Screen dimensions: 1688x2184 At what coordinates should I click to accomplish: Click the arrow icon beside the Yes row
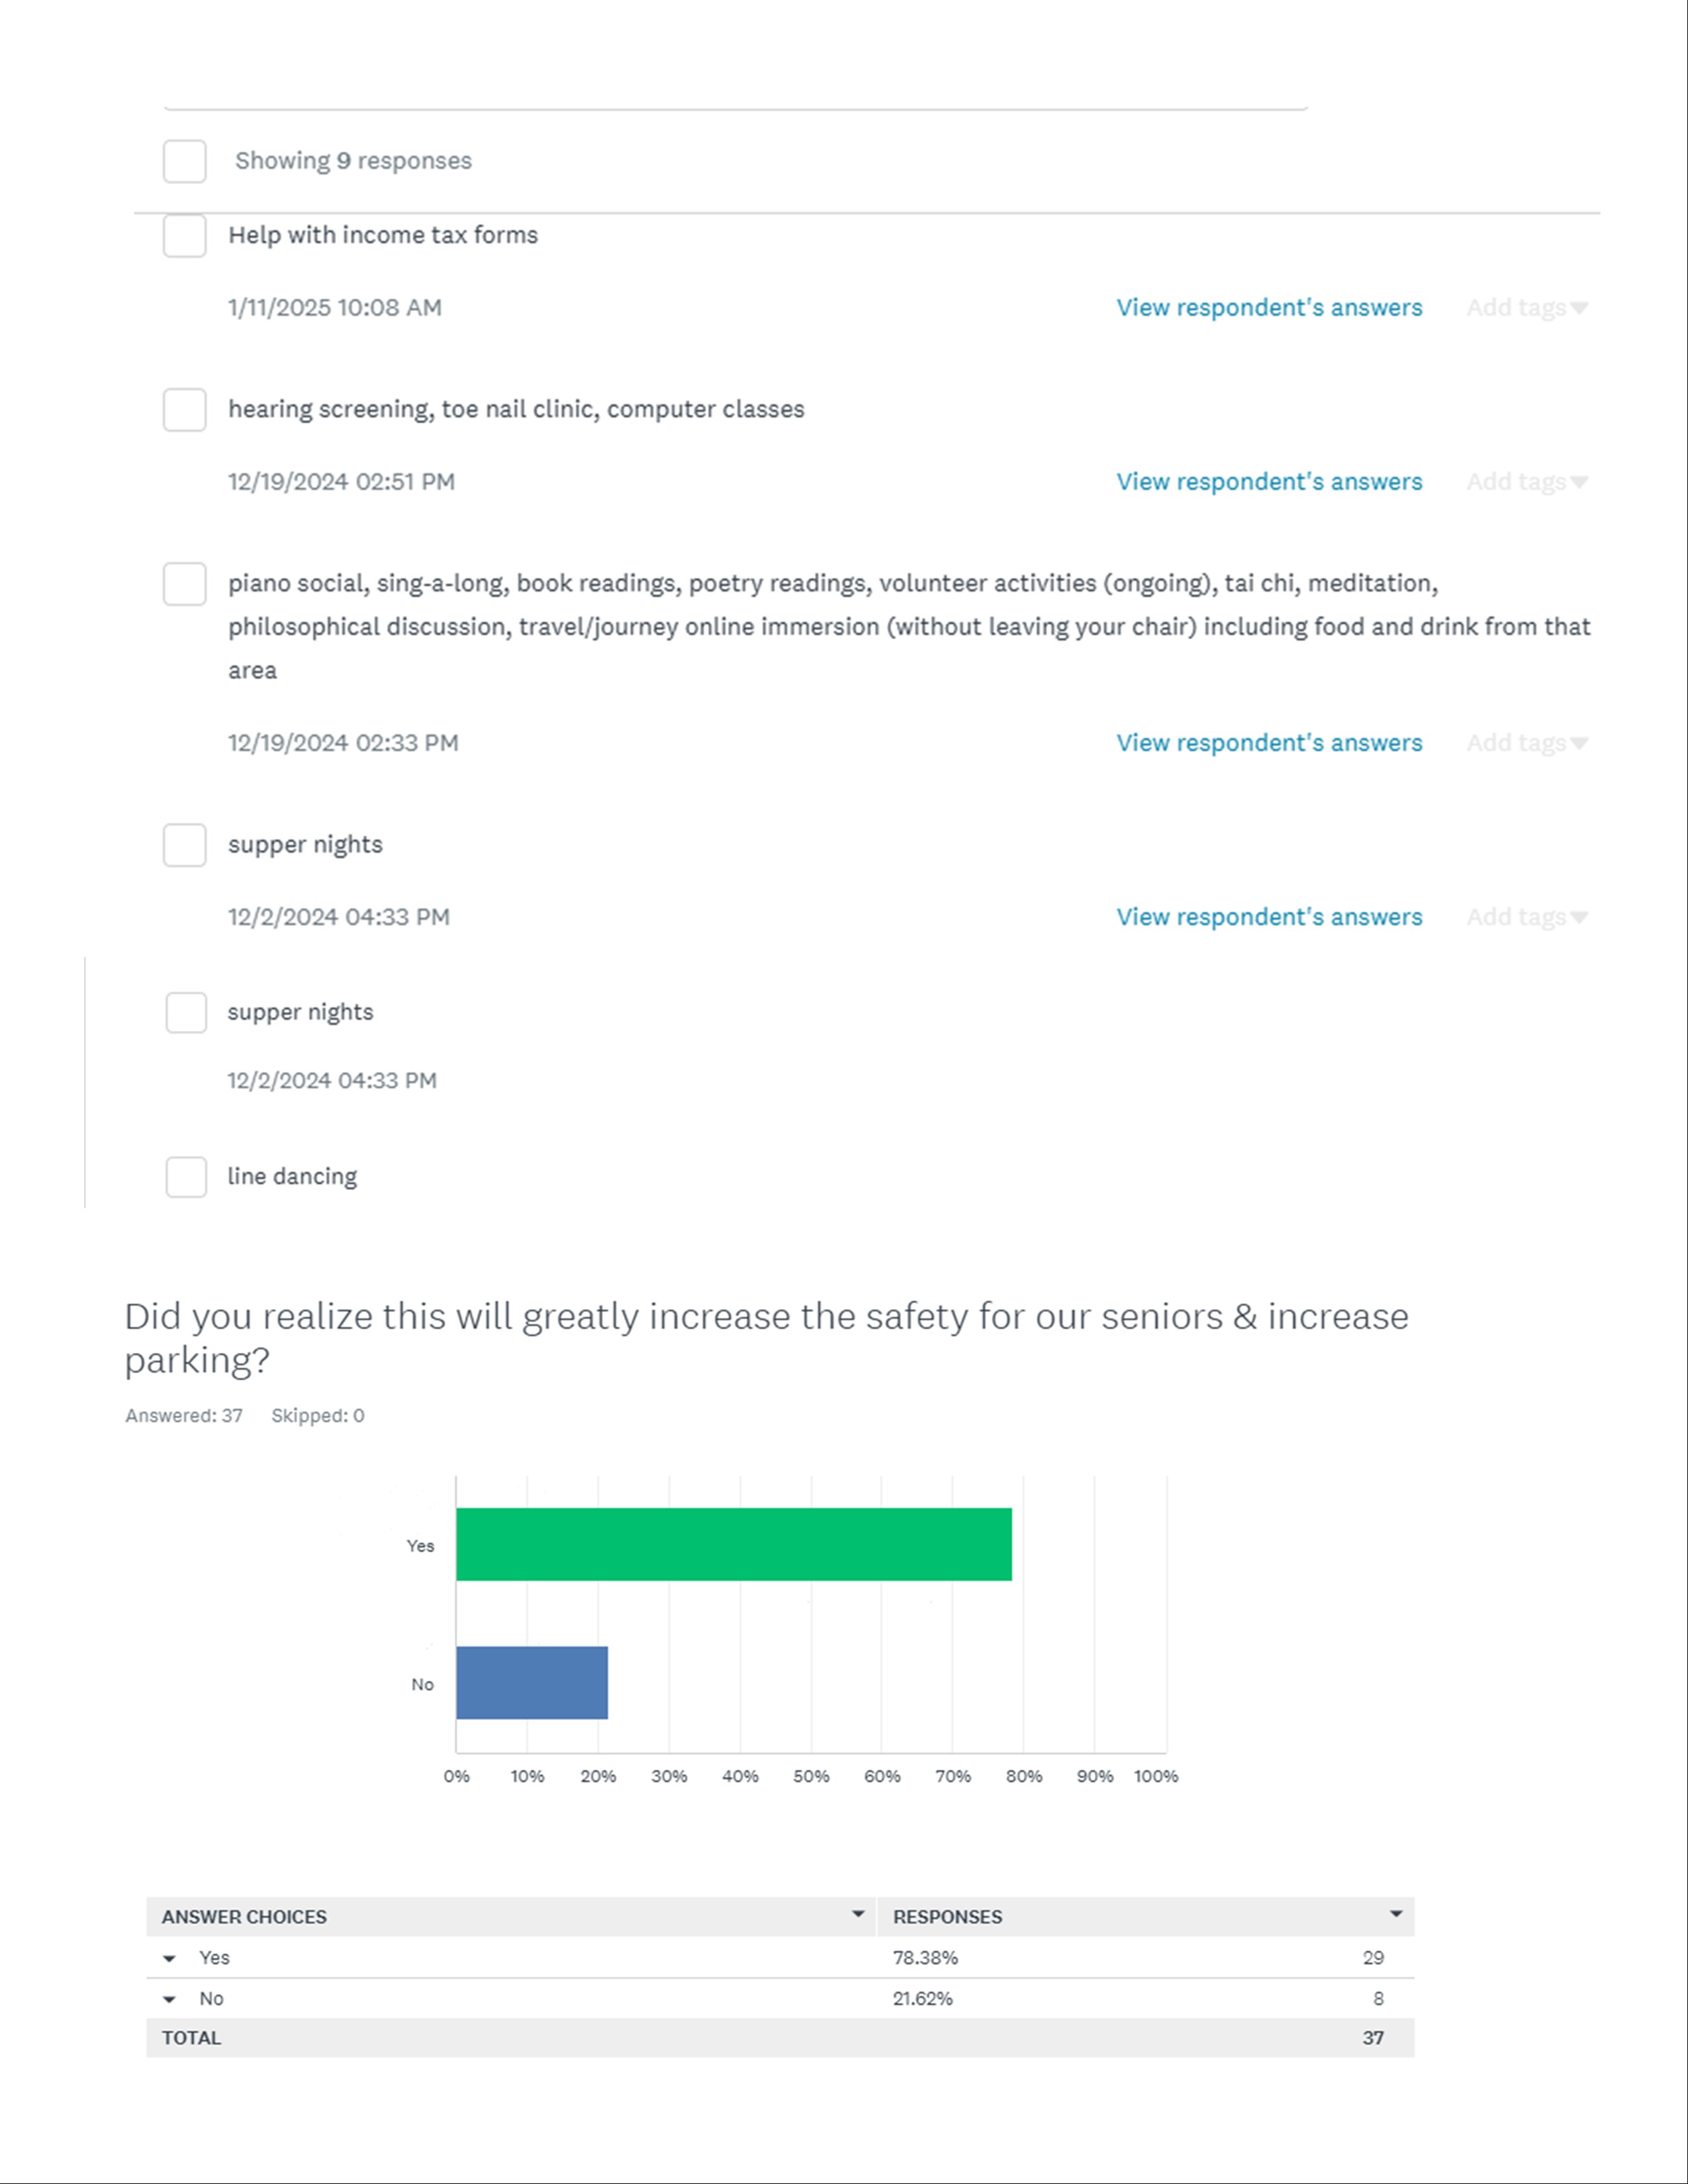pyautogui.click(x=170, y=1958)
